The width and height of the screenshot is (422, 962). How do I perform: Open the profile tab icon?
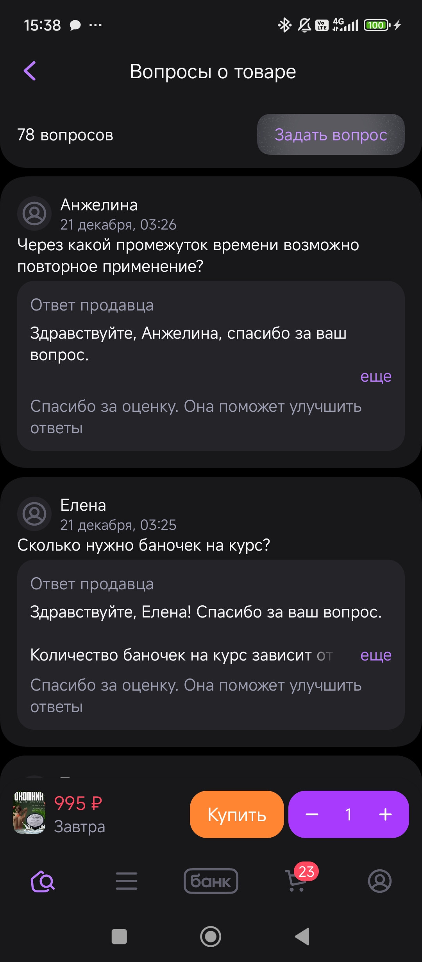(x=379, y=881)
